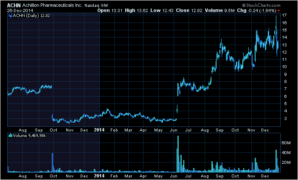Click the 11 price axis label
298x180 pixels.
[x=284, y=60]
